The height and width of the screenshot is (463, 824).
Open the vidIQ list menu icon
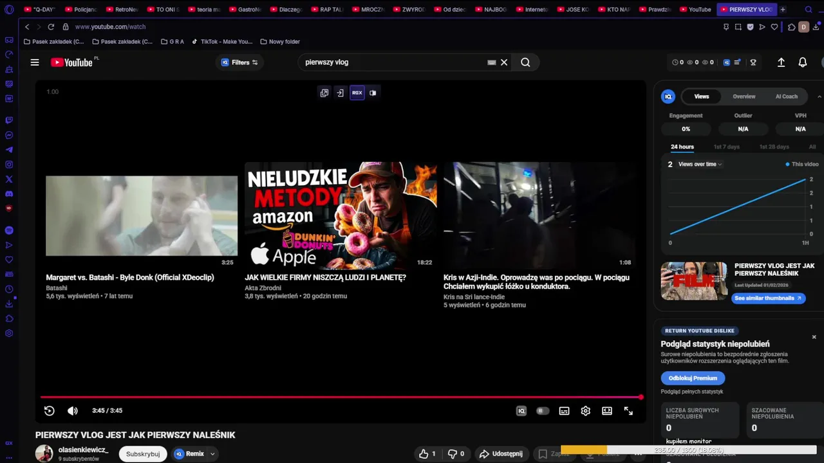point(738,62)
